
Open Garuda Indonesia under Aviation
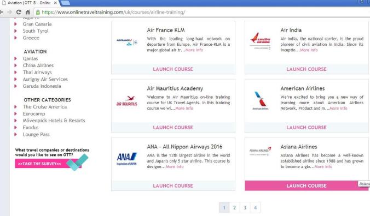pos(42,86)
